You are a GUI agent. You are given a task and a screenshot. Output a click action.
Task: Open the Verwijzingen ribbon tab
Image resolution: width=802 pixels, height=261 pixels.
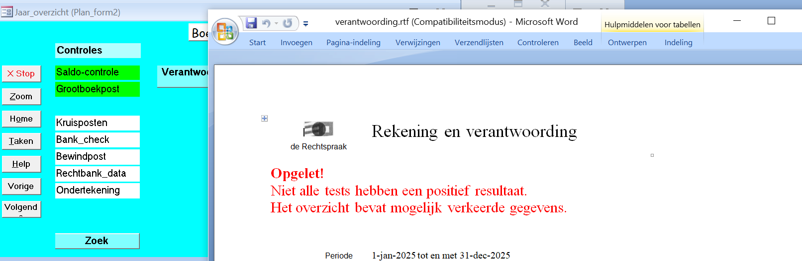[x=418, y=43]
